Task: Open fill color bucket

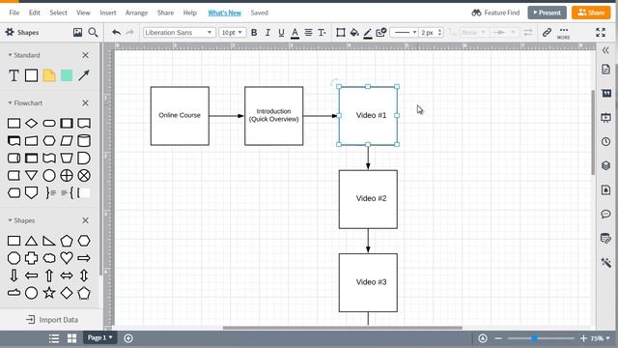Action: click(354, 32)
